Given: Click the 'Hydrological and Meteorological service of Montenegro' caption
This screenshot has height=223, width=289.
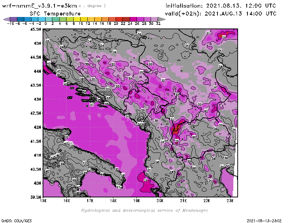Looking at the screenshot, I should pos(144,210).
